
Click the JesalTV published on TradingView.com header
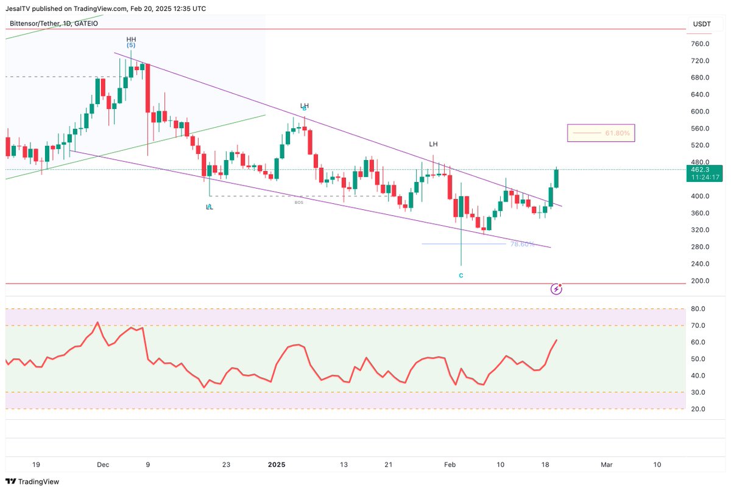(106, 9)
